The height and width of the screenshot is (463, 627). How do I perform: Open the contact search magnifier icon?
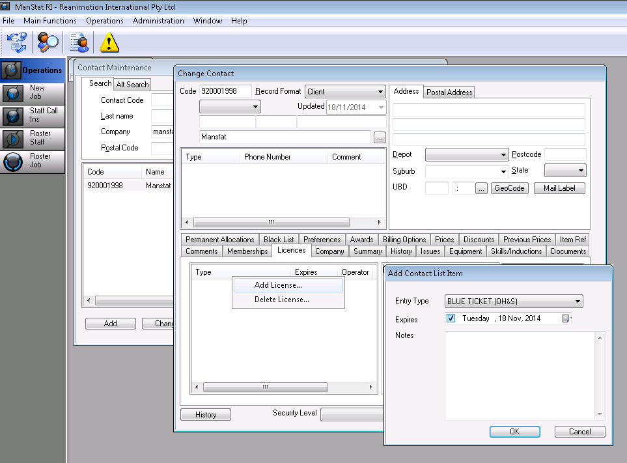pos(48,42)
